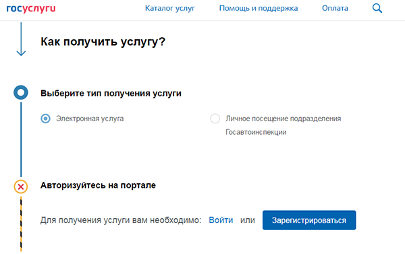Open the Gosuslugi logo home link

pos(31,9)
